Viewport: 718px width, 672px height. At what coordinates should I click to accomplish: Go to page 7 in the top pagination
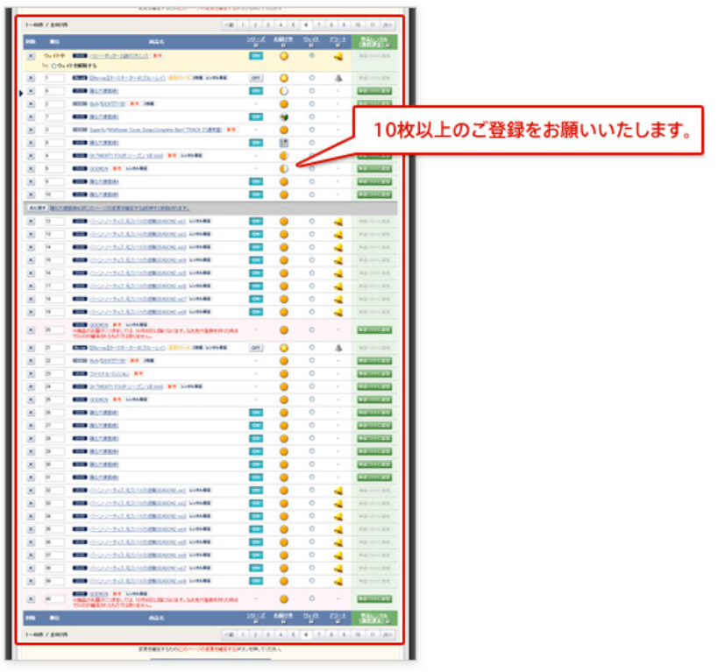click(318, 26)
